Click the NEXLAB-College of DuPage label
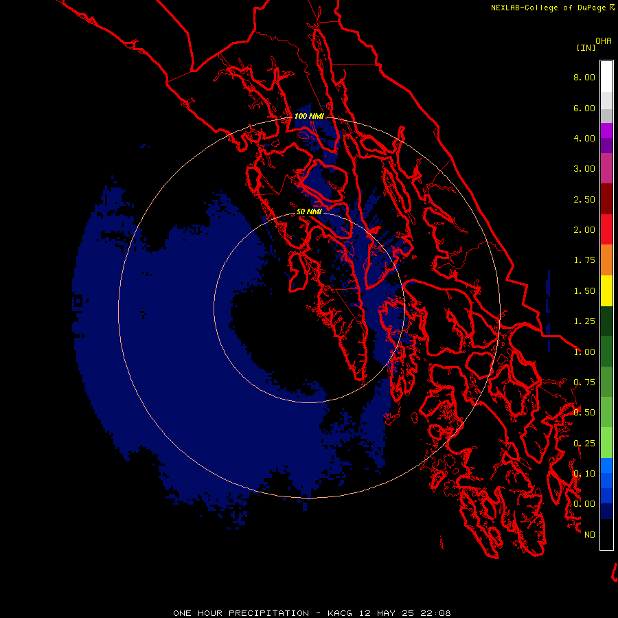618x618 pixels. point(552,8)
